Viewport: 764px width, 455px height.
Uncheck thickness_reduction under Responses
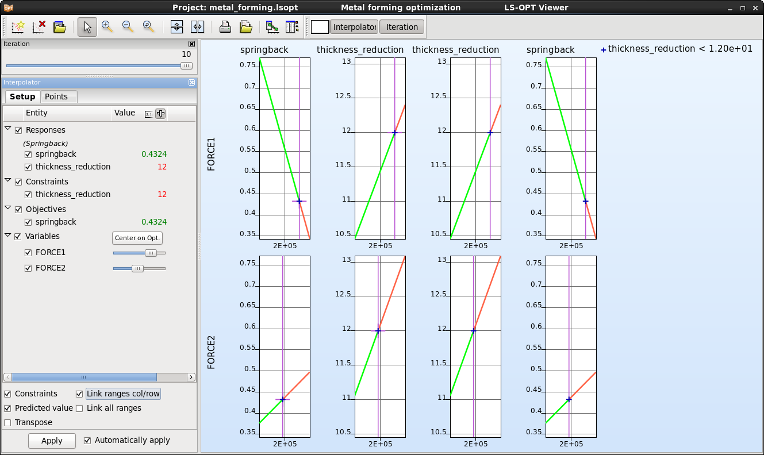tap(28, 167)
